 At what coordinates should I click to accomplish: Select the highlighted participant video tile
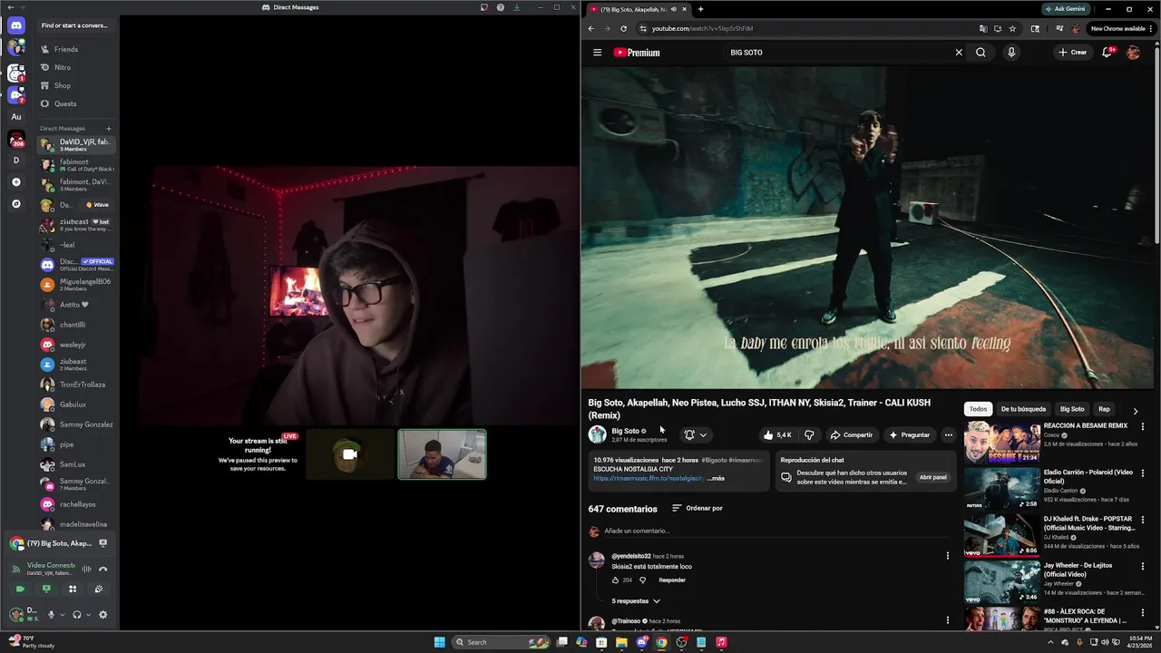pyautogui.click(x=442, y=454)
